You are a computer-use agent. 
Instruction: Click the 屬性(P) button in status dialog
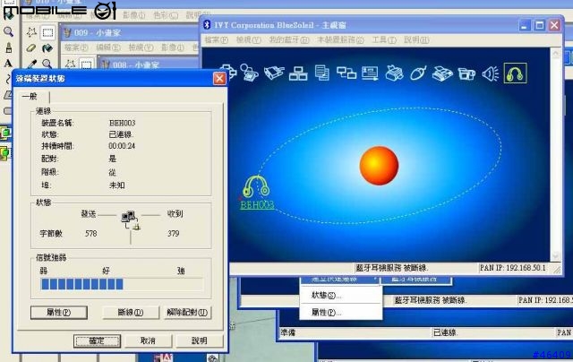(59, 313)
